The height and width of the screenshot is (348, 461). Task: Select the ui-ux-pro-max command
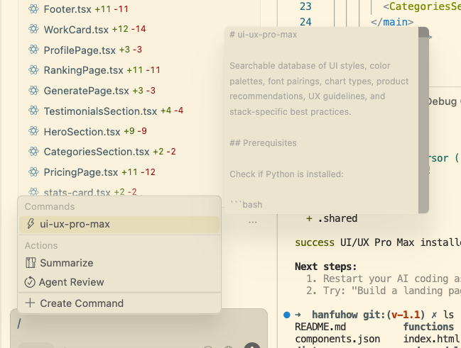(x=119, y=224)
